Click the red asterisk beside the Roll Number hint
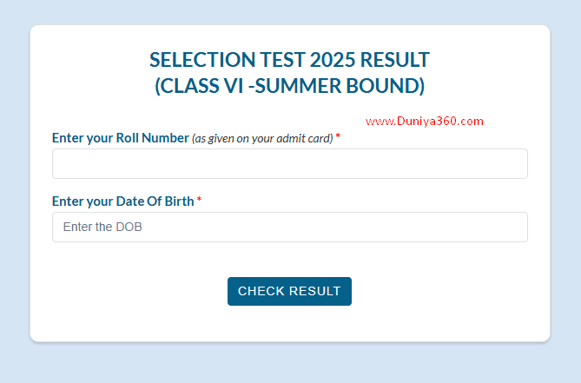The image size is (581, 383). click(338, 138)
